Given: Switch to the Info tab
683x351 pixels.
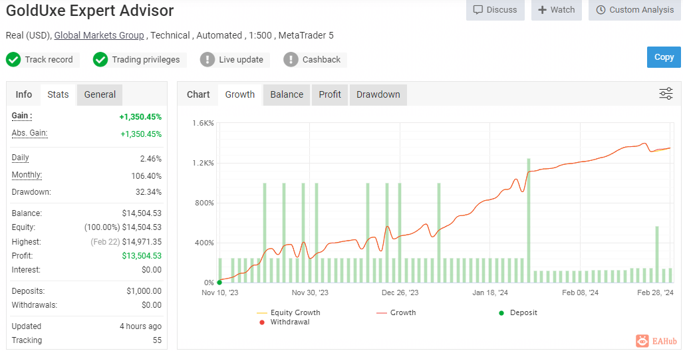Looking at the screenshot, I should click(x=23, y=94).
